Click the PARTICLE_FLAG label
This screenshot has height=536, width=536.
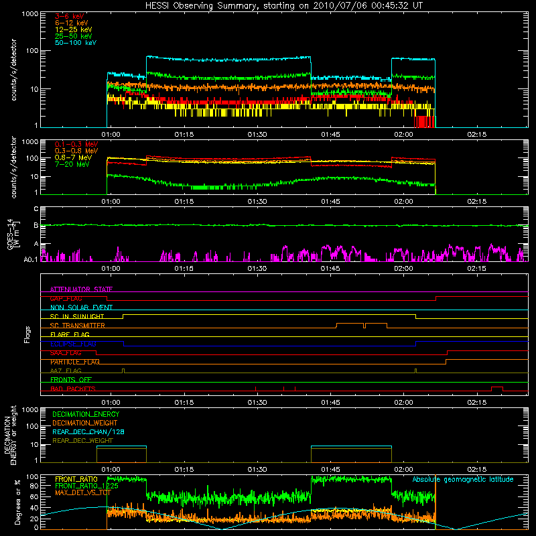[75, 362]
